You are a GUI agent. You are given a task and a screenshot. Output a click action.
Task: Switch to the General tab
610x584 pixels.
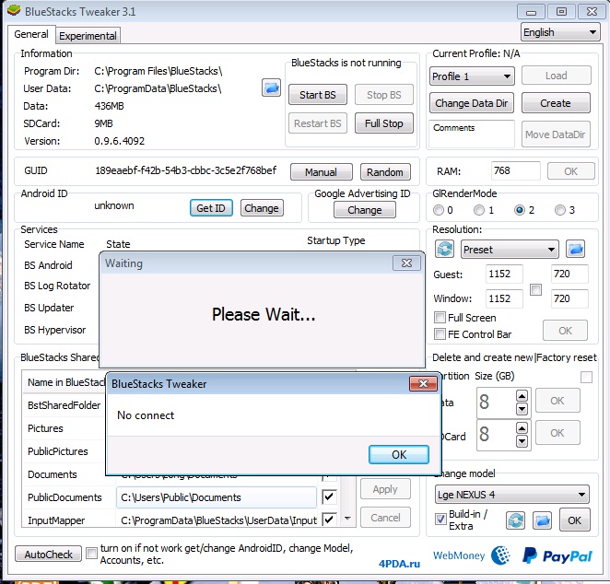click(x=31, y=34)
